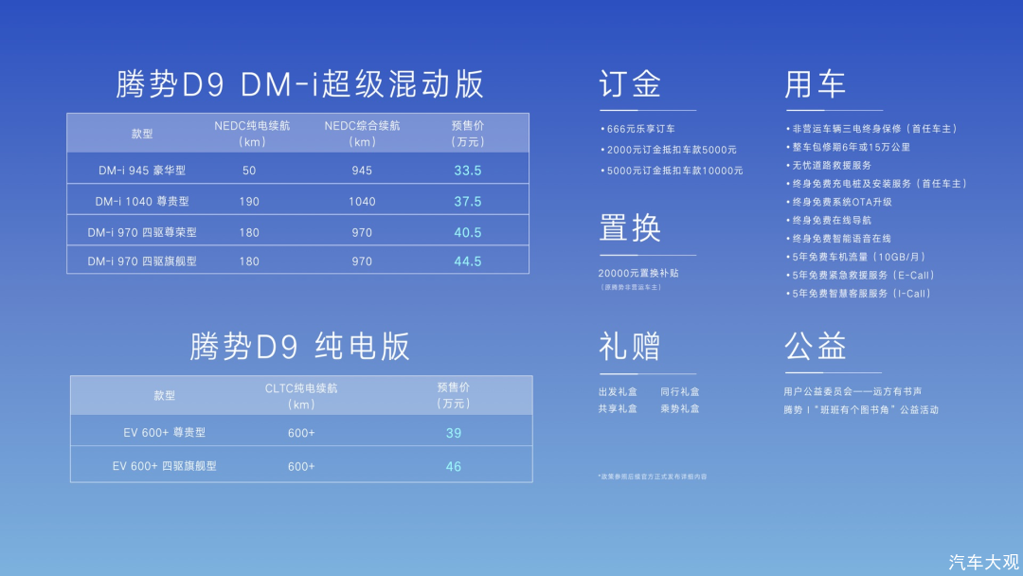Click the 40.5 price value
Screen dimensions: 1023x576
click(468, 232)
